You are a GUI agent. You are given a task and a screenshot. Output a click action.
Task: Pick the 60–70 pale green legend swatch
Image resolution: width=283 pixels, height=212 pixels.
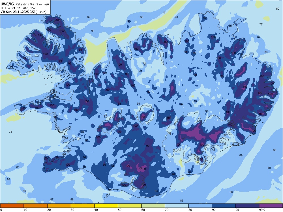click(153, 206)
